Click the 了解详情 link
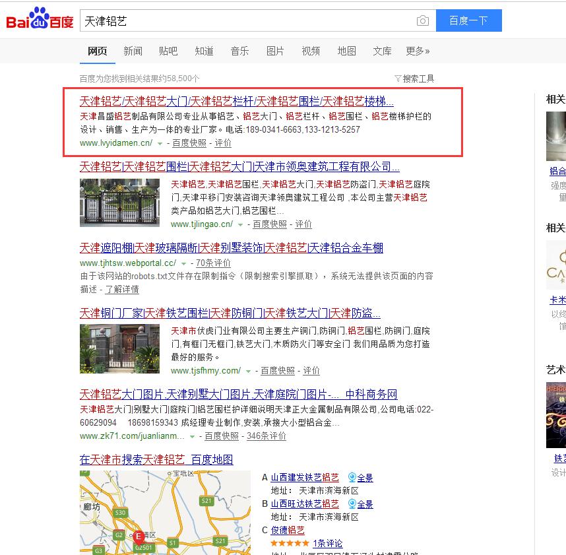 pyautogui.click(x=121, y=289)
